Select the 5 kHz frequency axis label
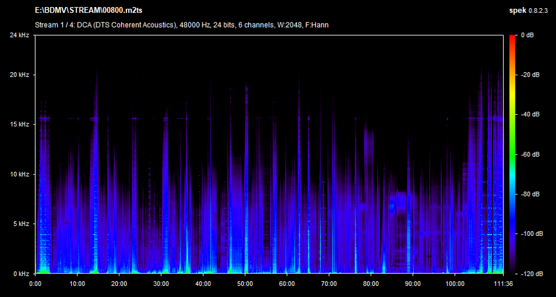This screenshot has width=556, height=297. [21, 224]
